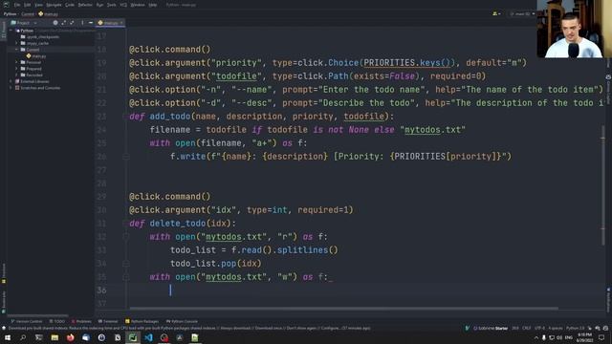Click the select opened file target icon
The image size is (612, 344).
click(55, 23)
